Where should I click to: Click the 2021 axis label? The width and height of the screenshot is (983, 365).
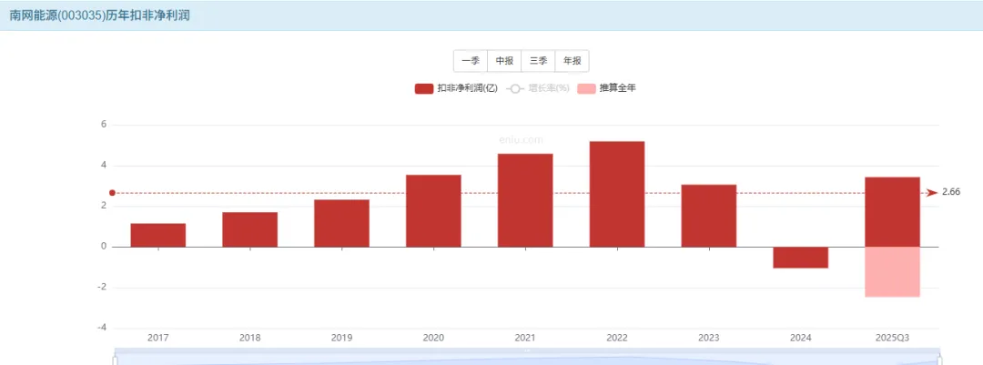click(525, 338)
